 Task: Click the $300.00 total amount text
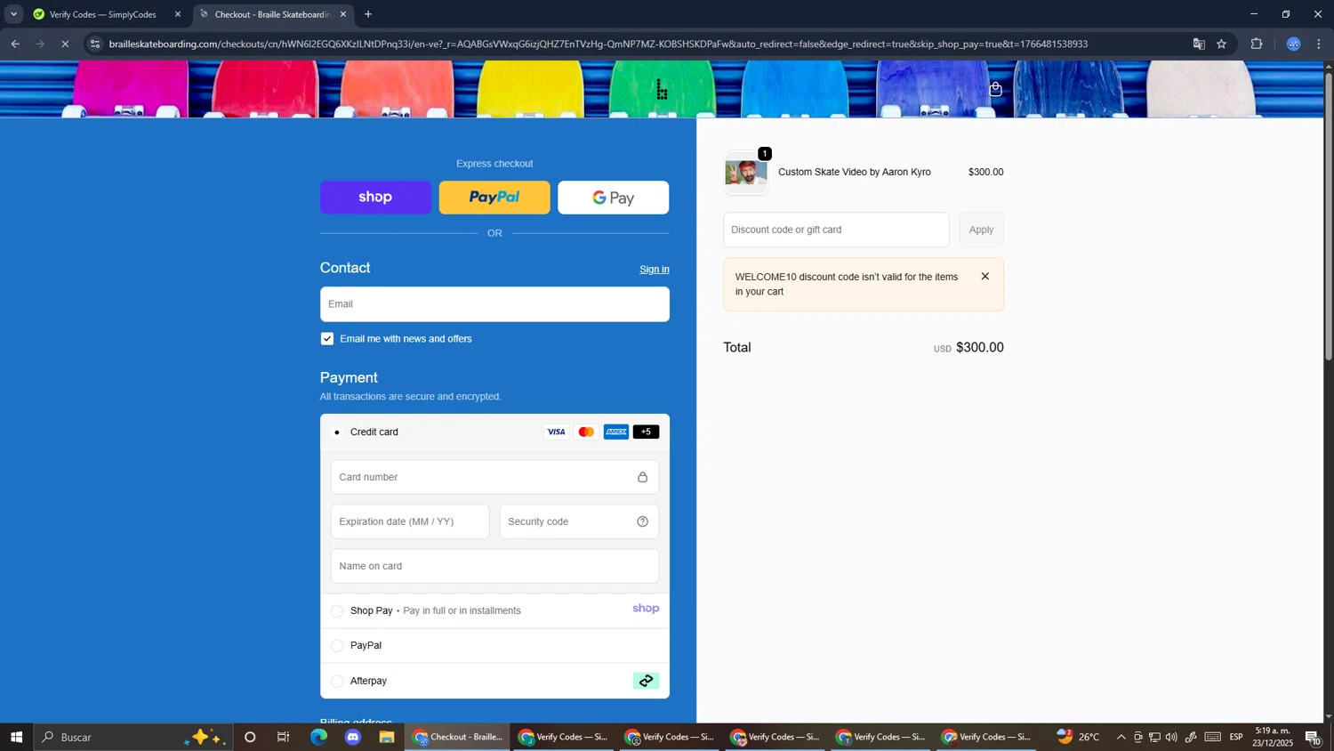979,348
